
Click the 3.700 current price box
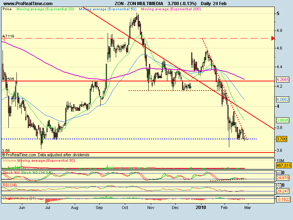point(282,139)
